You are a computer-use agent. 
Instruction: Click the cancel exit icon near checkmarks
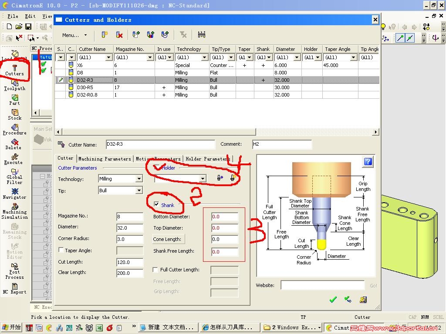click(x=363, y=299)
